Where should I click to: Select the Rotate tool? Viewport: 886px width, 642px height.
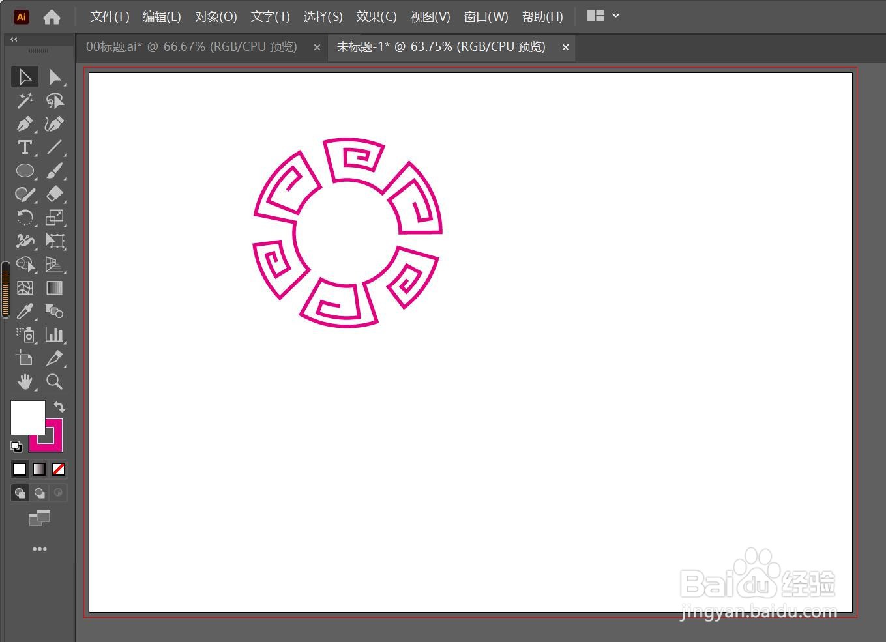tap(25, 218)
